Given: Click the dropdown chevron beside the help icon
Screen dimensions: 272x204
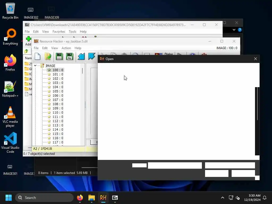Looking at the screenshot, I should click(234, 30).
